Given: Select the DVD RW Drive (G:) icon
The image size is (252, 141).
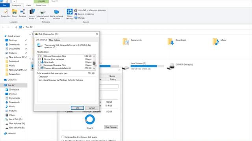Looking at the screenshot, I should [x=170, y=66].
